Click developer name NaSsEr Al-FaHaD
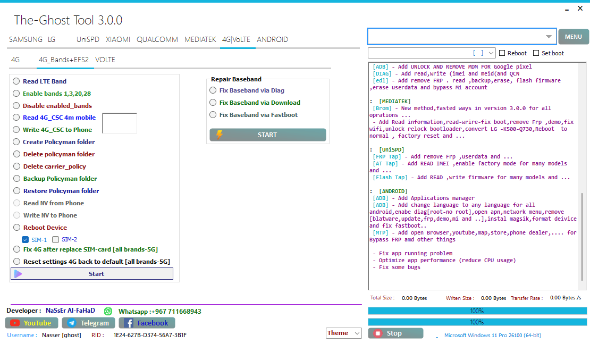Image resolution: width=590 pixels, height=343 pixels. click(70, 311)
